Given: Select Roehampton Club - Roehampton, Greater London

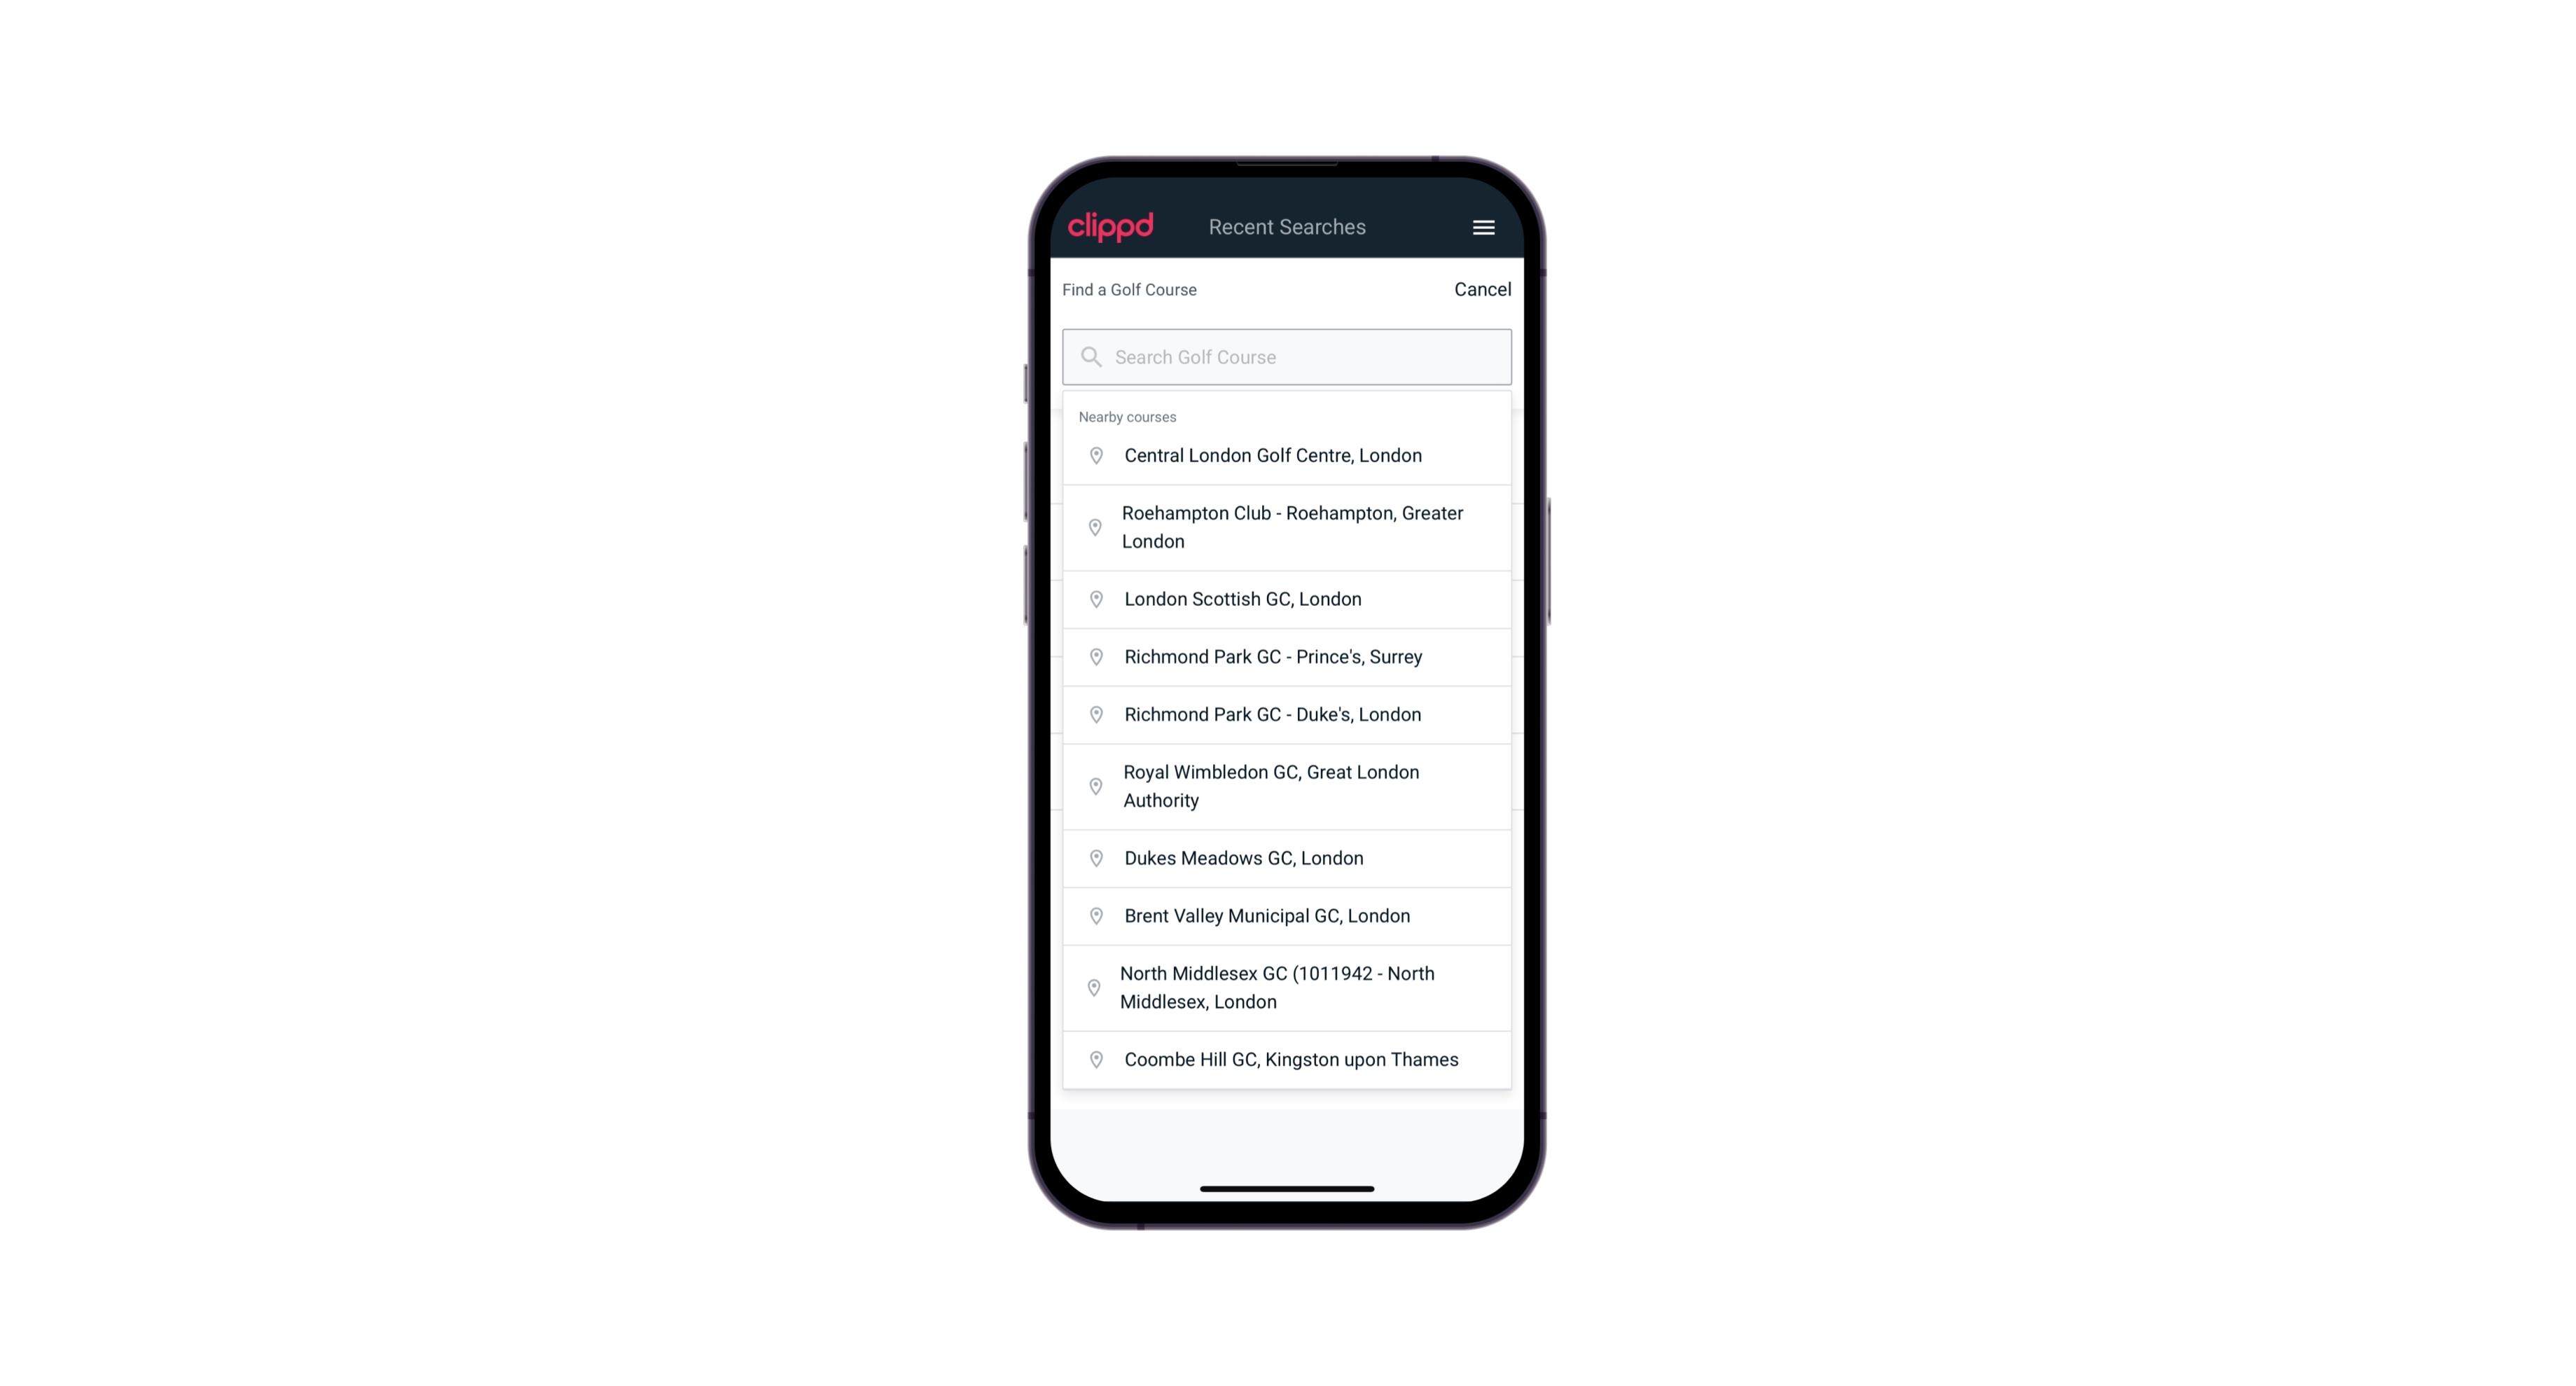Looking at the screenshot, I should point(1287,527).
